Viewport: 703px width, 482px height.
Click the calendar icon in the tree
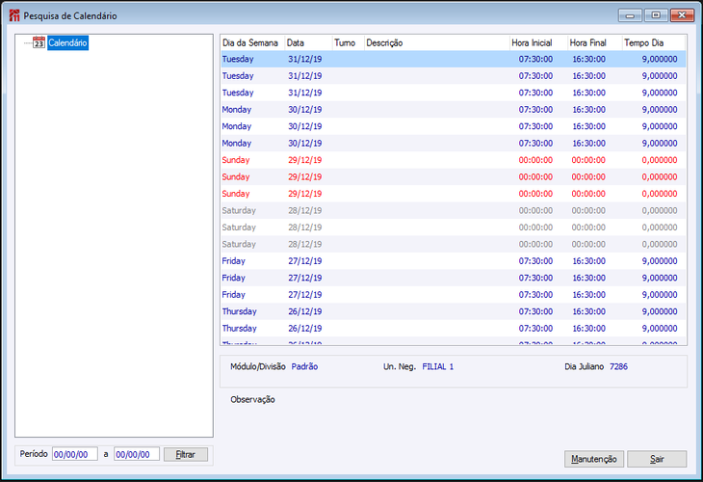point(39,42)
